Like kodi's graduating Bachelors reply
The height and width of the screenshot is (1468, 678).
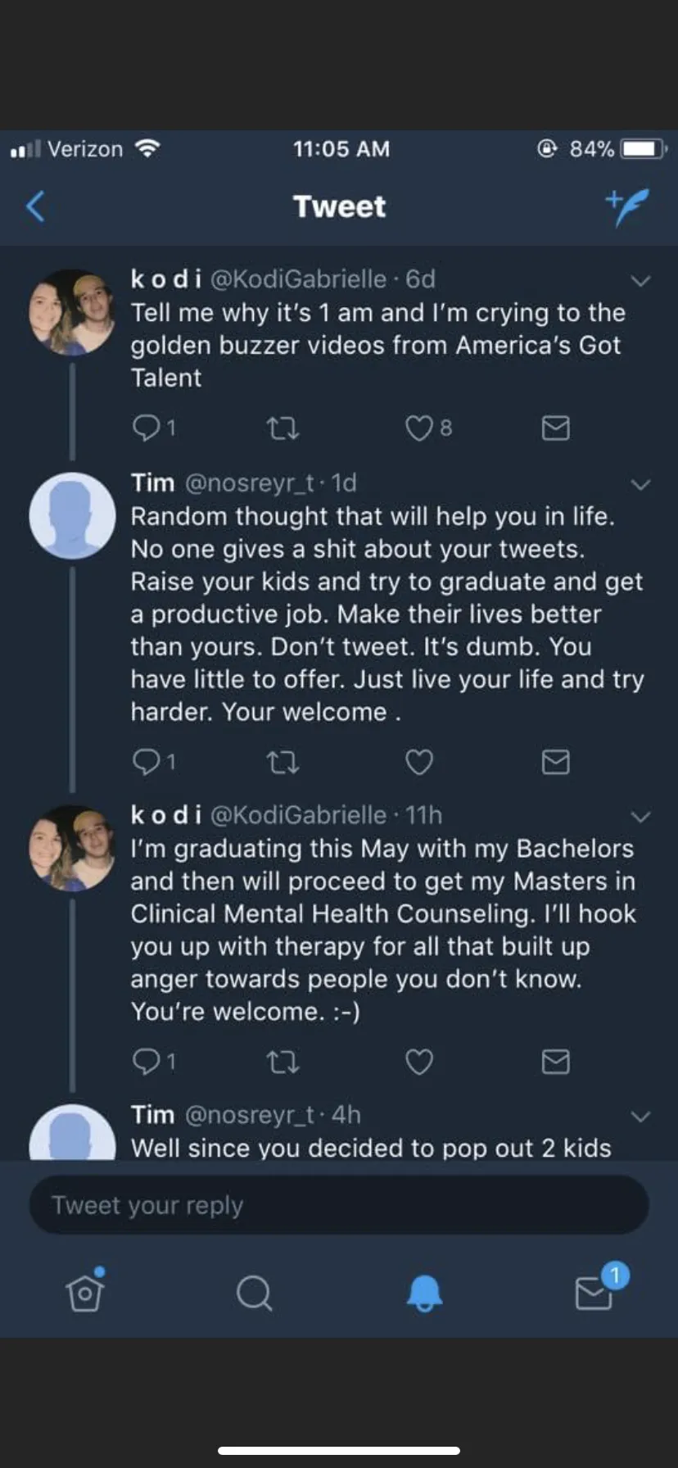419,1062
